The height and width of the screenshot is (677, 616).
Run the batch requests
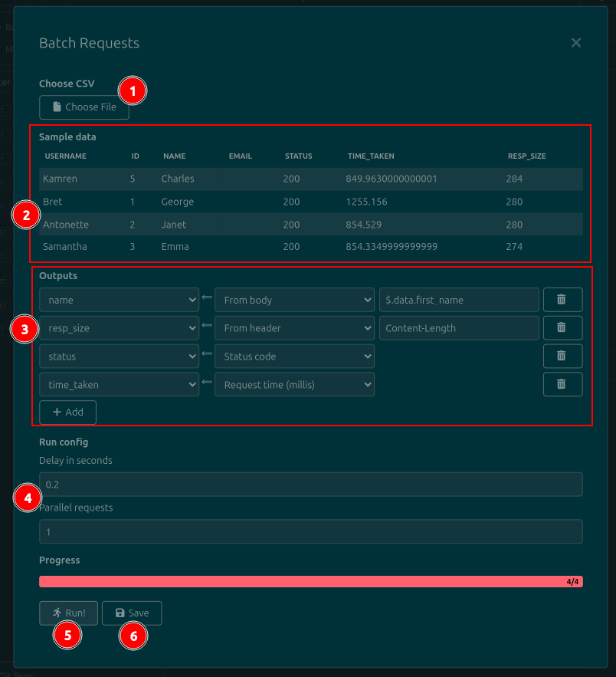coord(69,613)
